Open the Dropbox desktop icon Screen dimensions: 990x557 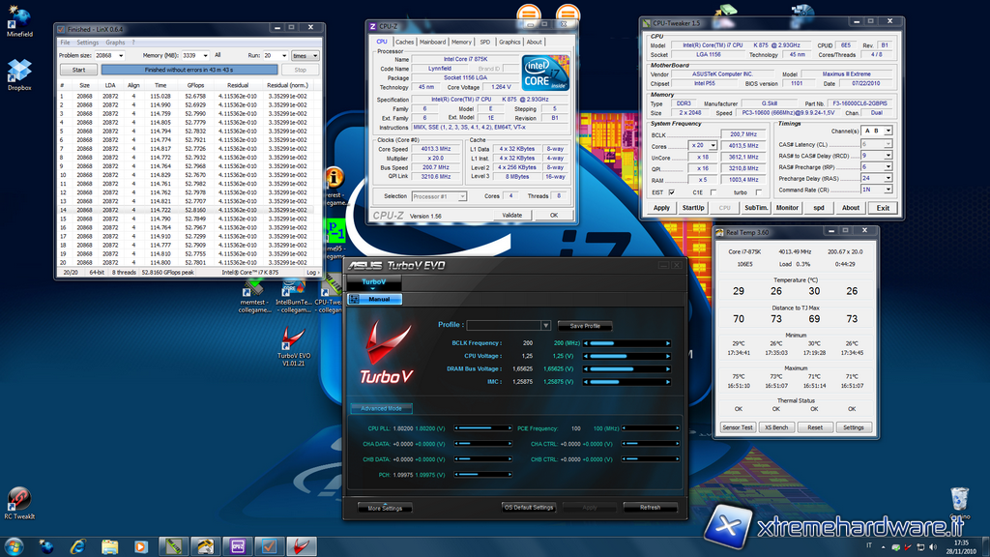[19, 71]
